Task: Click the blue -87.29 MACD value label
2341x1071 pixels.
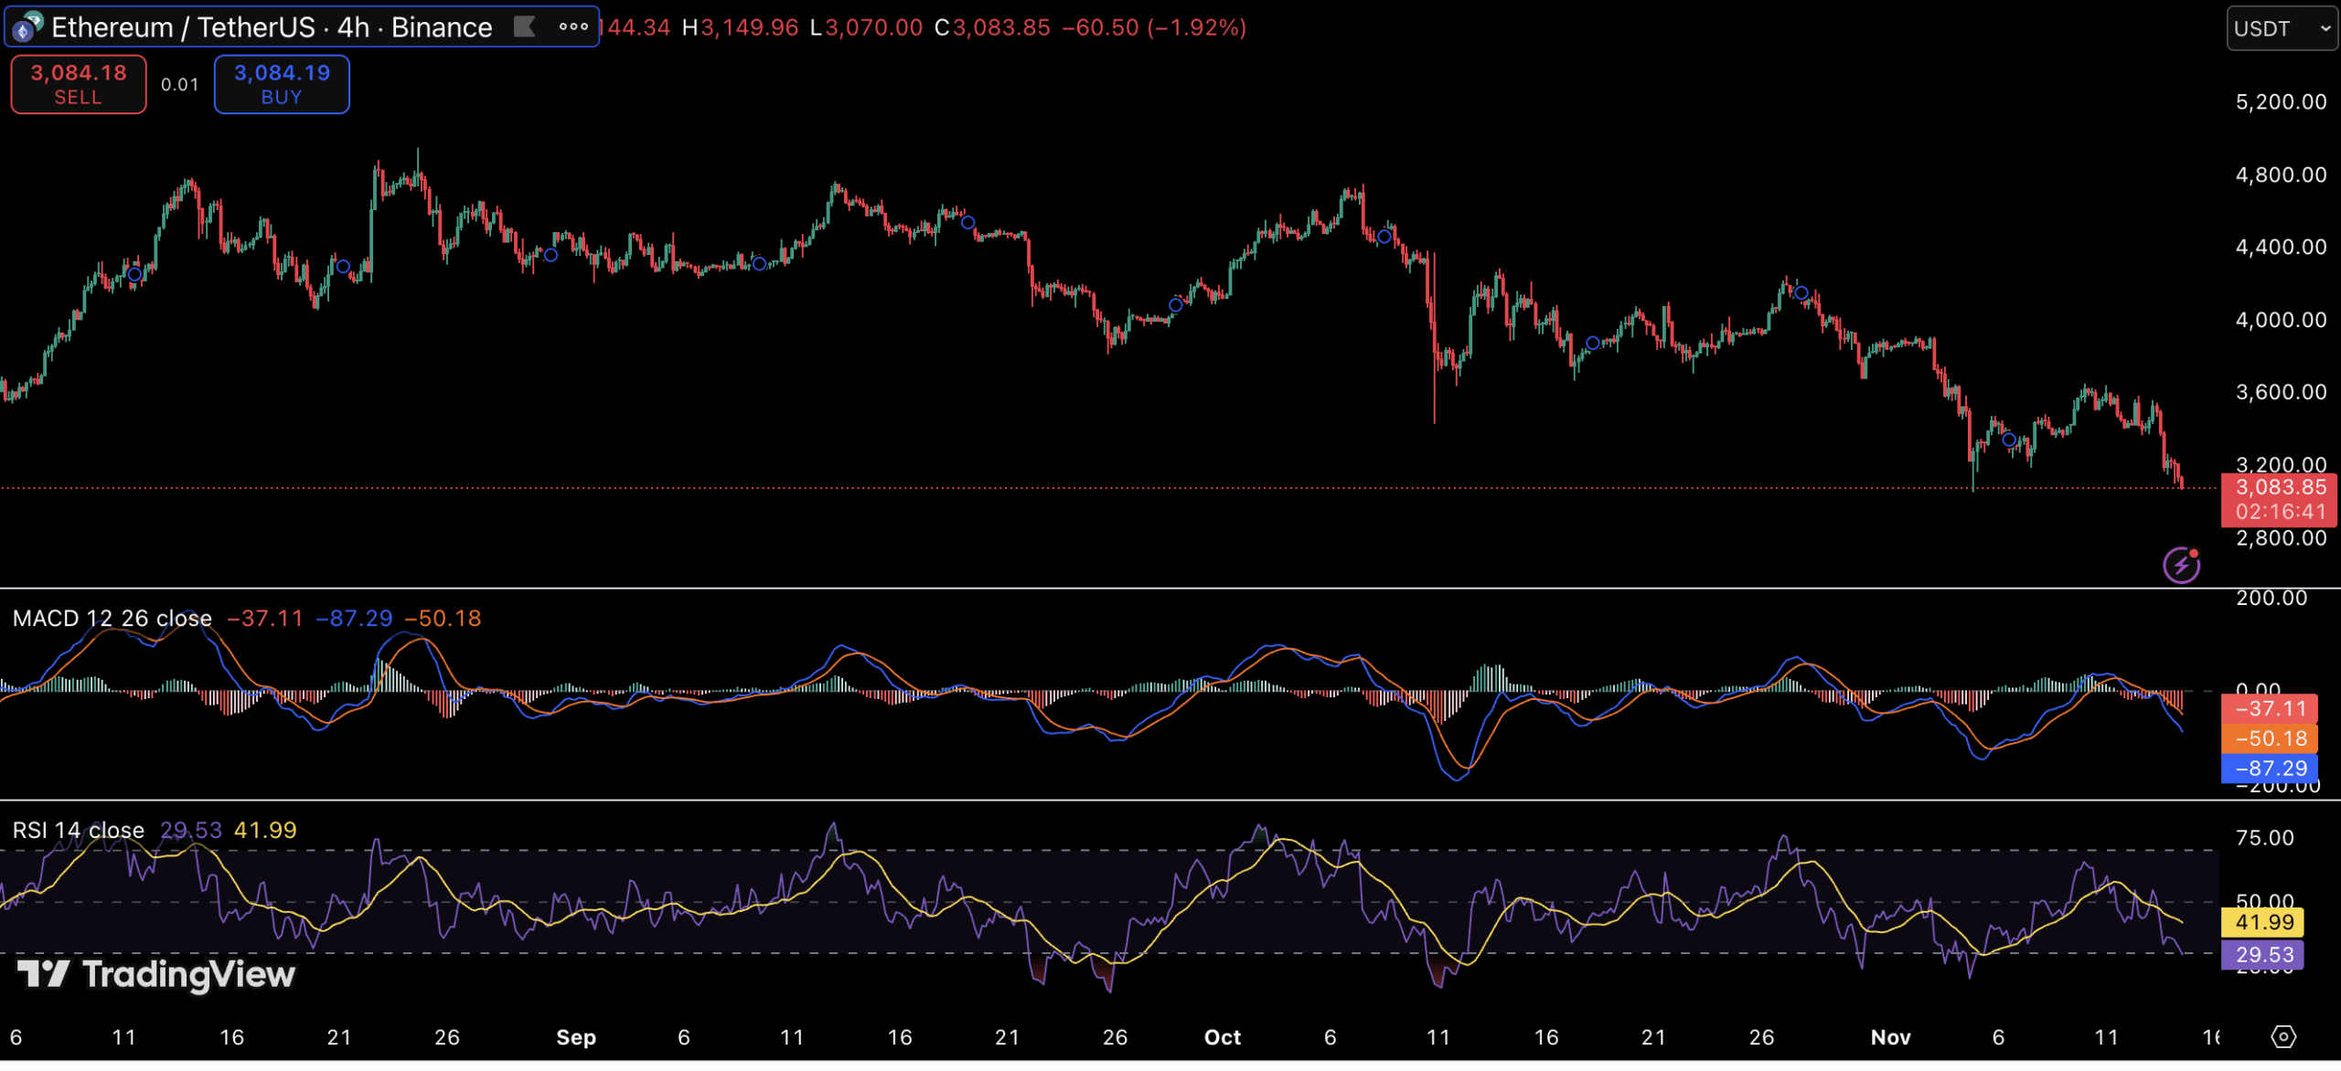Action: pos(2270,769)
